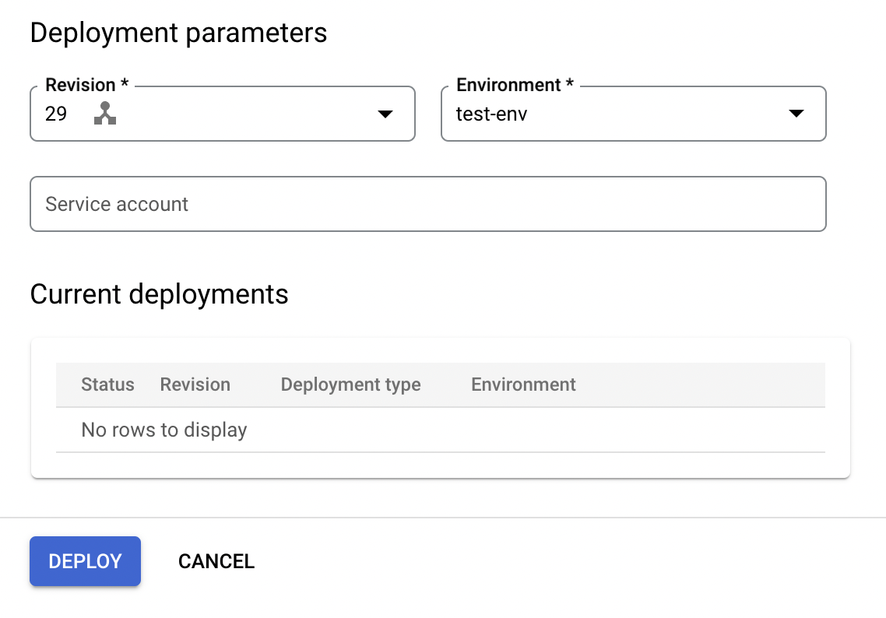
Task: Expand the Environment dropdown arrow
Action: pos(796,114)
